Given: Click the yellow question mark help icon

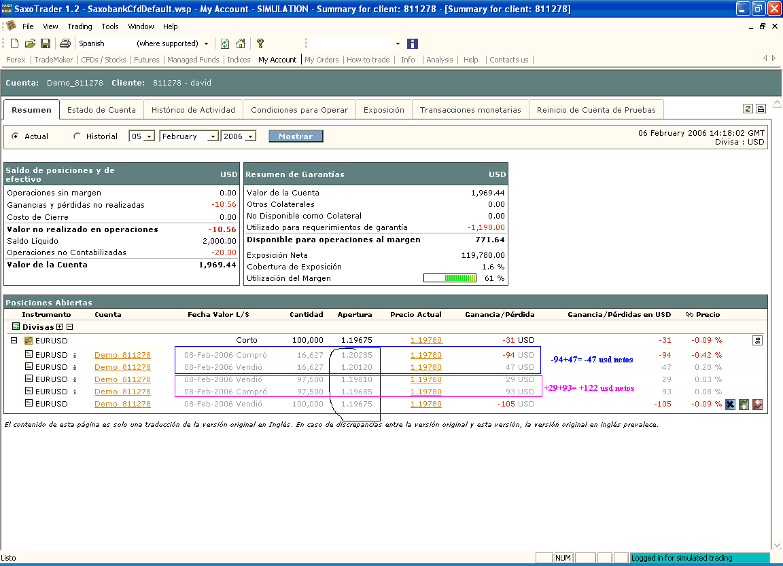Looking at the screenshot, I should tap(260, 43).
